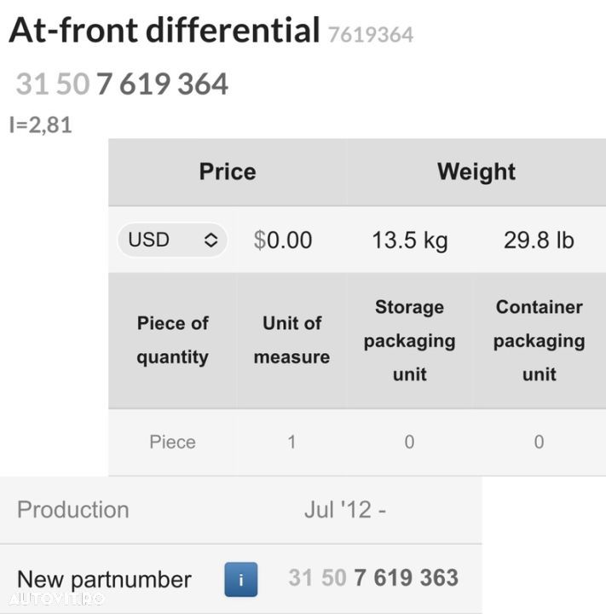Click the gray 7619364 number beside title
The width and height of the screenshot is (606, 614).
click(370, 35)
